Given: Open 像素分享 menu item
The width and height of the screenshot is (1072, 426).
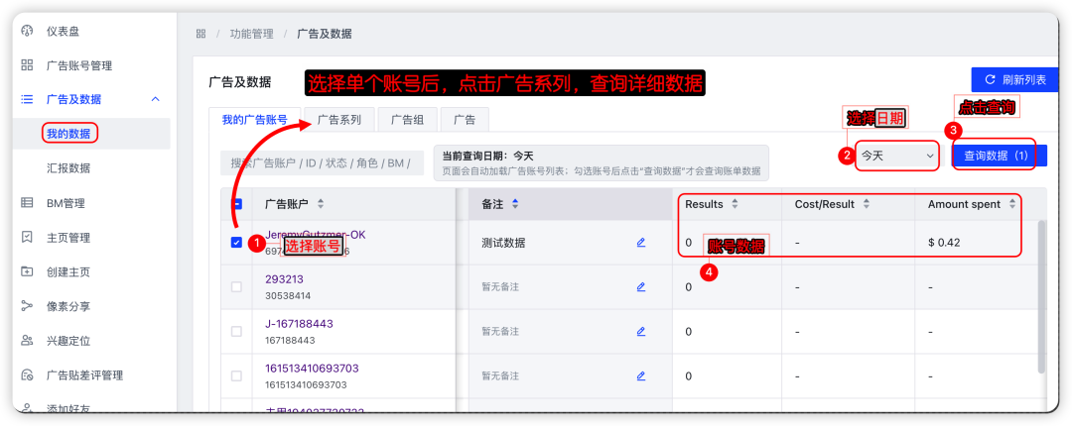Looking at the screenshot, I should 68,306.
